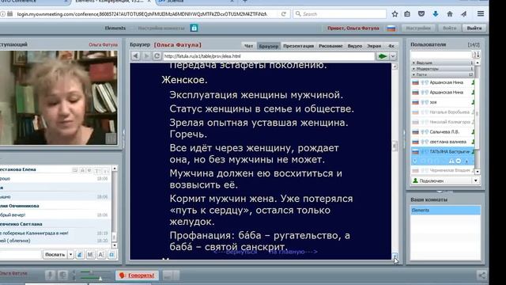The width and height of the screenshot is (506, 285).
Task: Toggle the microphone button in bottom bar
Action: pyautogui.click(x=50, y=275)
